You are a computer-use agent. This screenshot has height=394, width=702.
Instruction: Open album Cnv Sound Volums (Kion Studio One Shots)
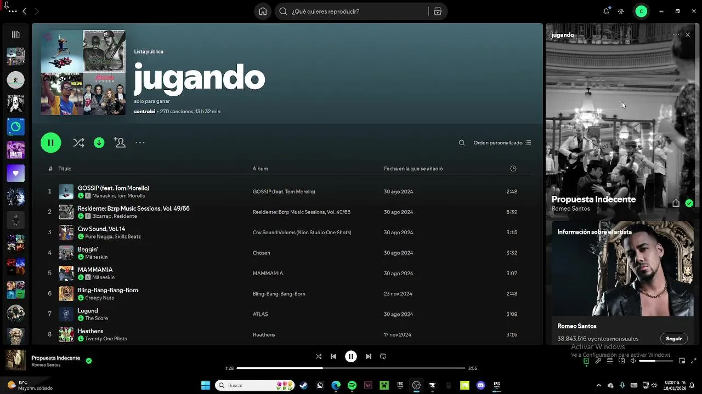pos(302,233)
